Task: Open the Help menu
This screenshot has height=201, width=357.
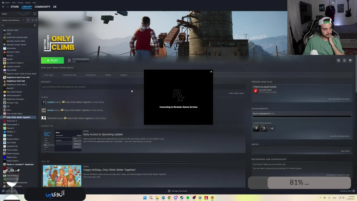Action: [x=34, y=3]
